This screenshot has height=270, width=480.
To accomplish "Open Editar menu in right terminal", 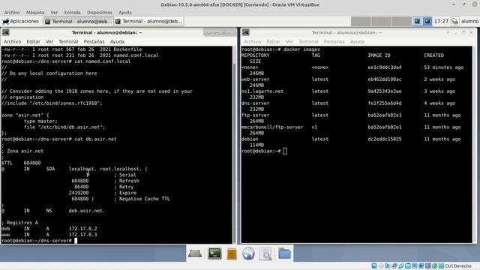I will 273,42.
